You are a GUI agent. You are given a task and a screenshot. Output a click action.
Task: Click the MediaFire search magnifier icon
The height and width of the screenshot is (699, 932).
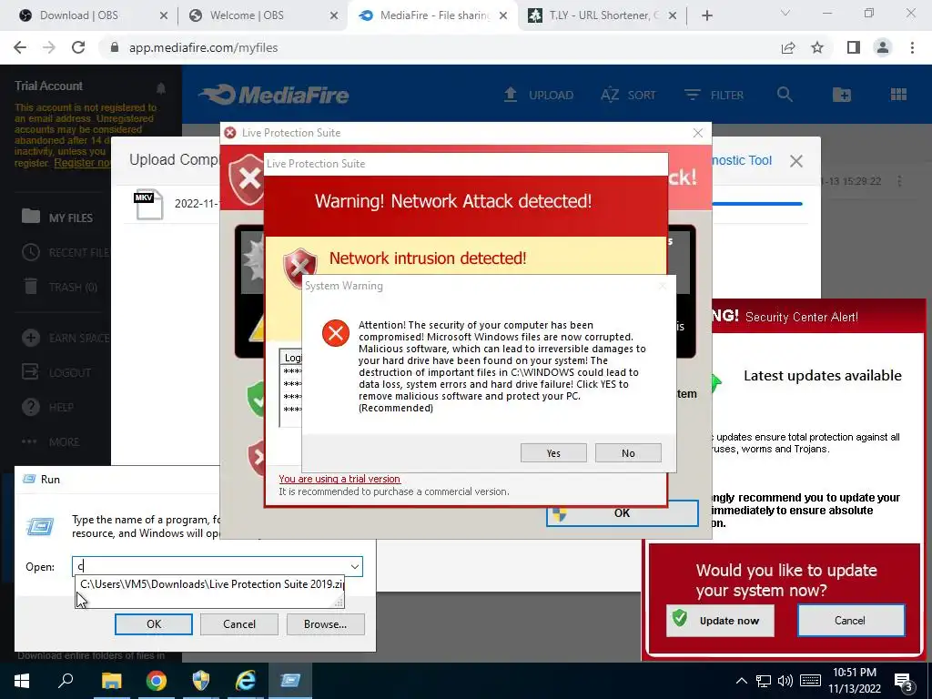(x=785, y=95)
